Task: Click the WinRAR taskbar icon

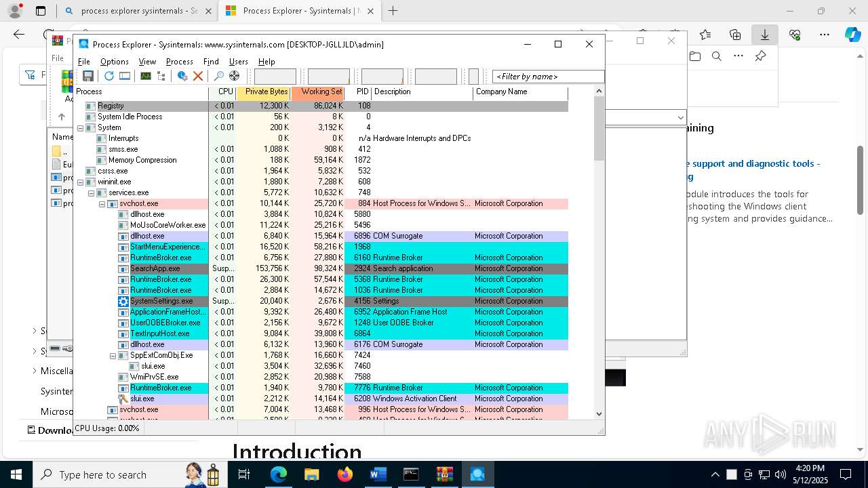Action: tap(444, 474)
